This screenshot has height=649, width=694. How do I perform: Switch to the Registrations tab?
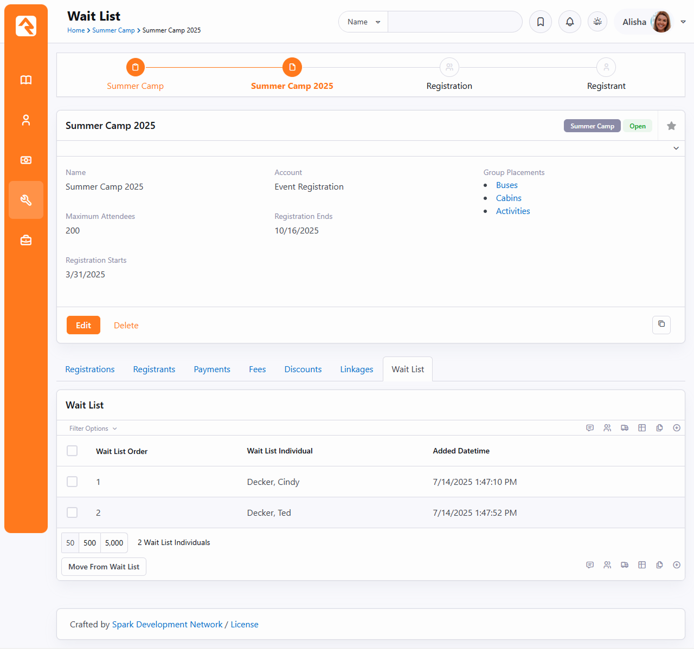[x=90, y=369]
